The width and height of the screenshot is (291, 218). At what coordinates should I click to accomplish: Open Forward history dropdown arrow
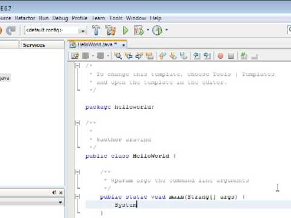108,56
